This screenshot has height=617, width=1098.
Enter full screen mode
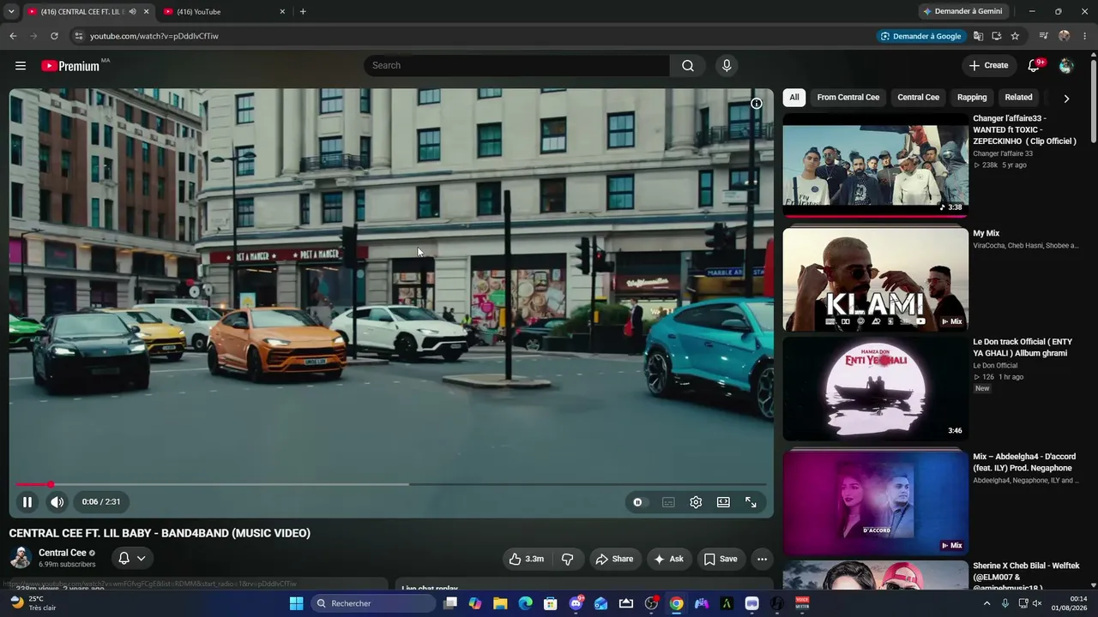(x=751, y=502)
